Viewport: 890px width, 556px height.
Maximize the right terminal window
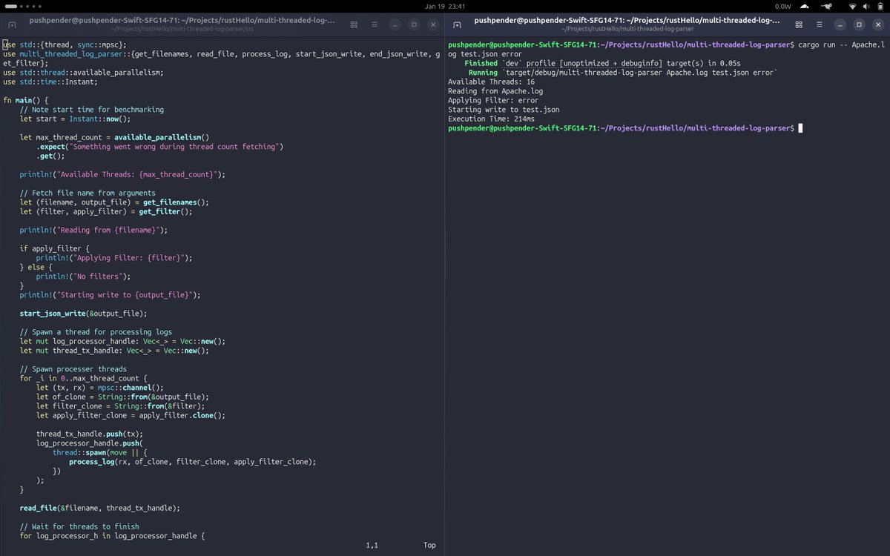(859, 24)
